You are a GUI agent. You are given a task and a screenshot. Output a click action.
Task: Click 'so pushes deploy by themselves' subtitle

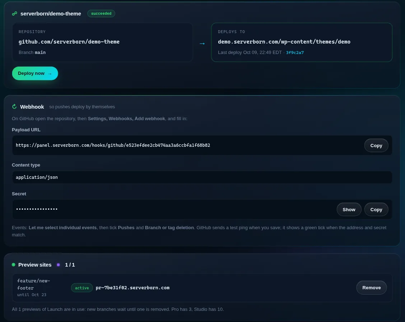coord(82,106)
